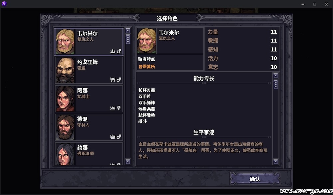The width and height of the screenshot is (333, 195).
Task: Select 韦尔米尔 portrait in character list
Action: [65, 42]
